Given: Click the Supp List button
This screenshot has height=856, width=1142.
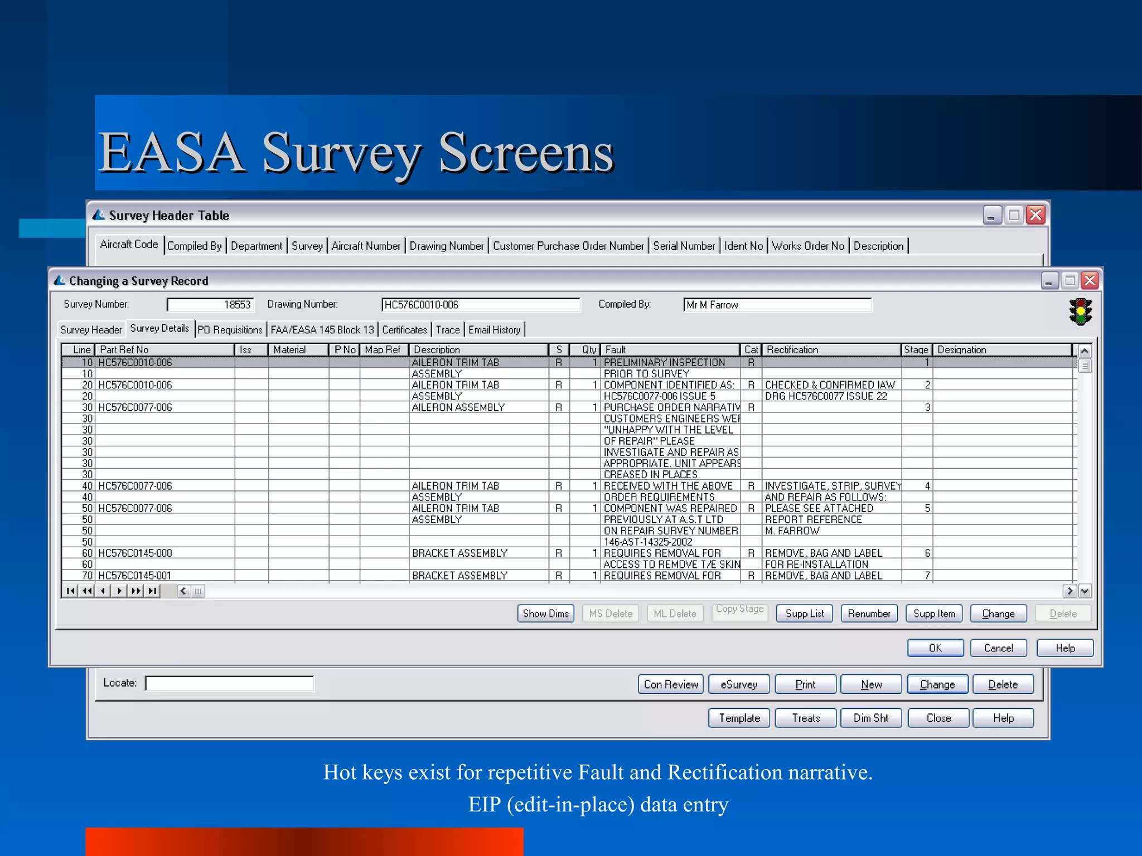Looking at the screenshot, I should (804, 614).
